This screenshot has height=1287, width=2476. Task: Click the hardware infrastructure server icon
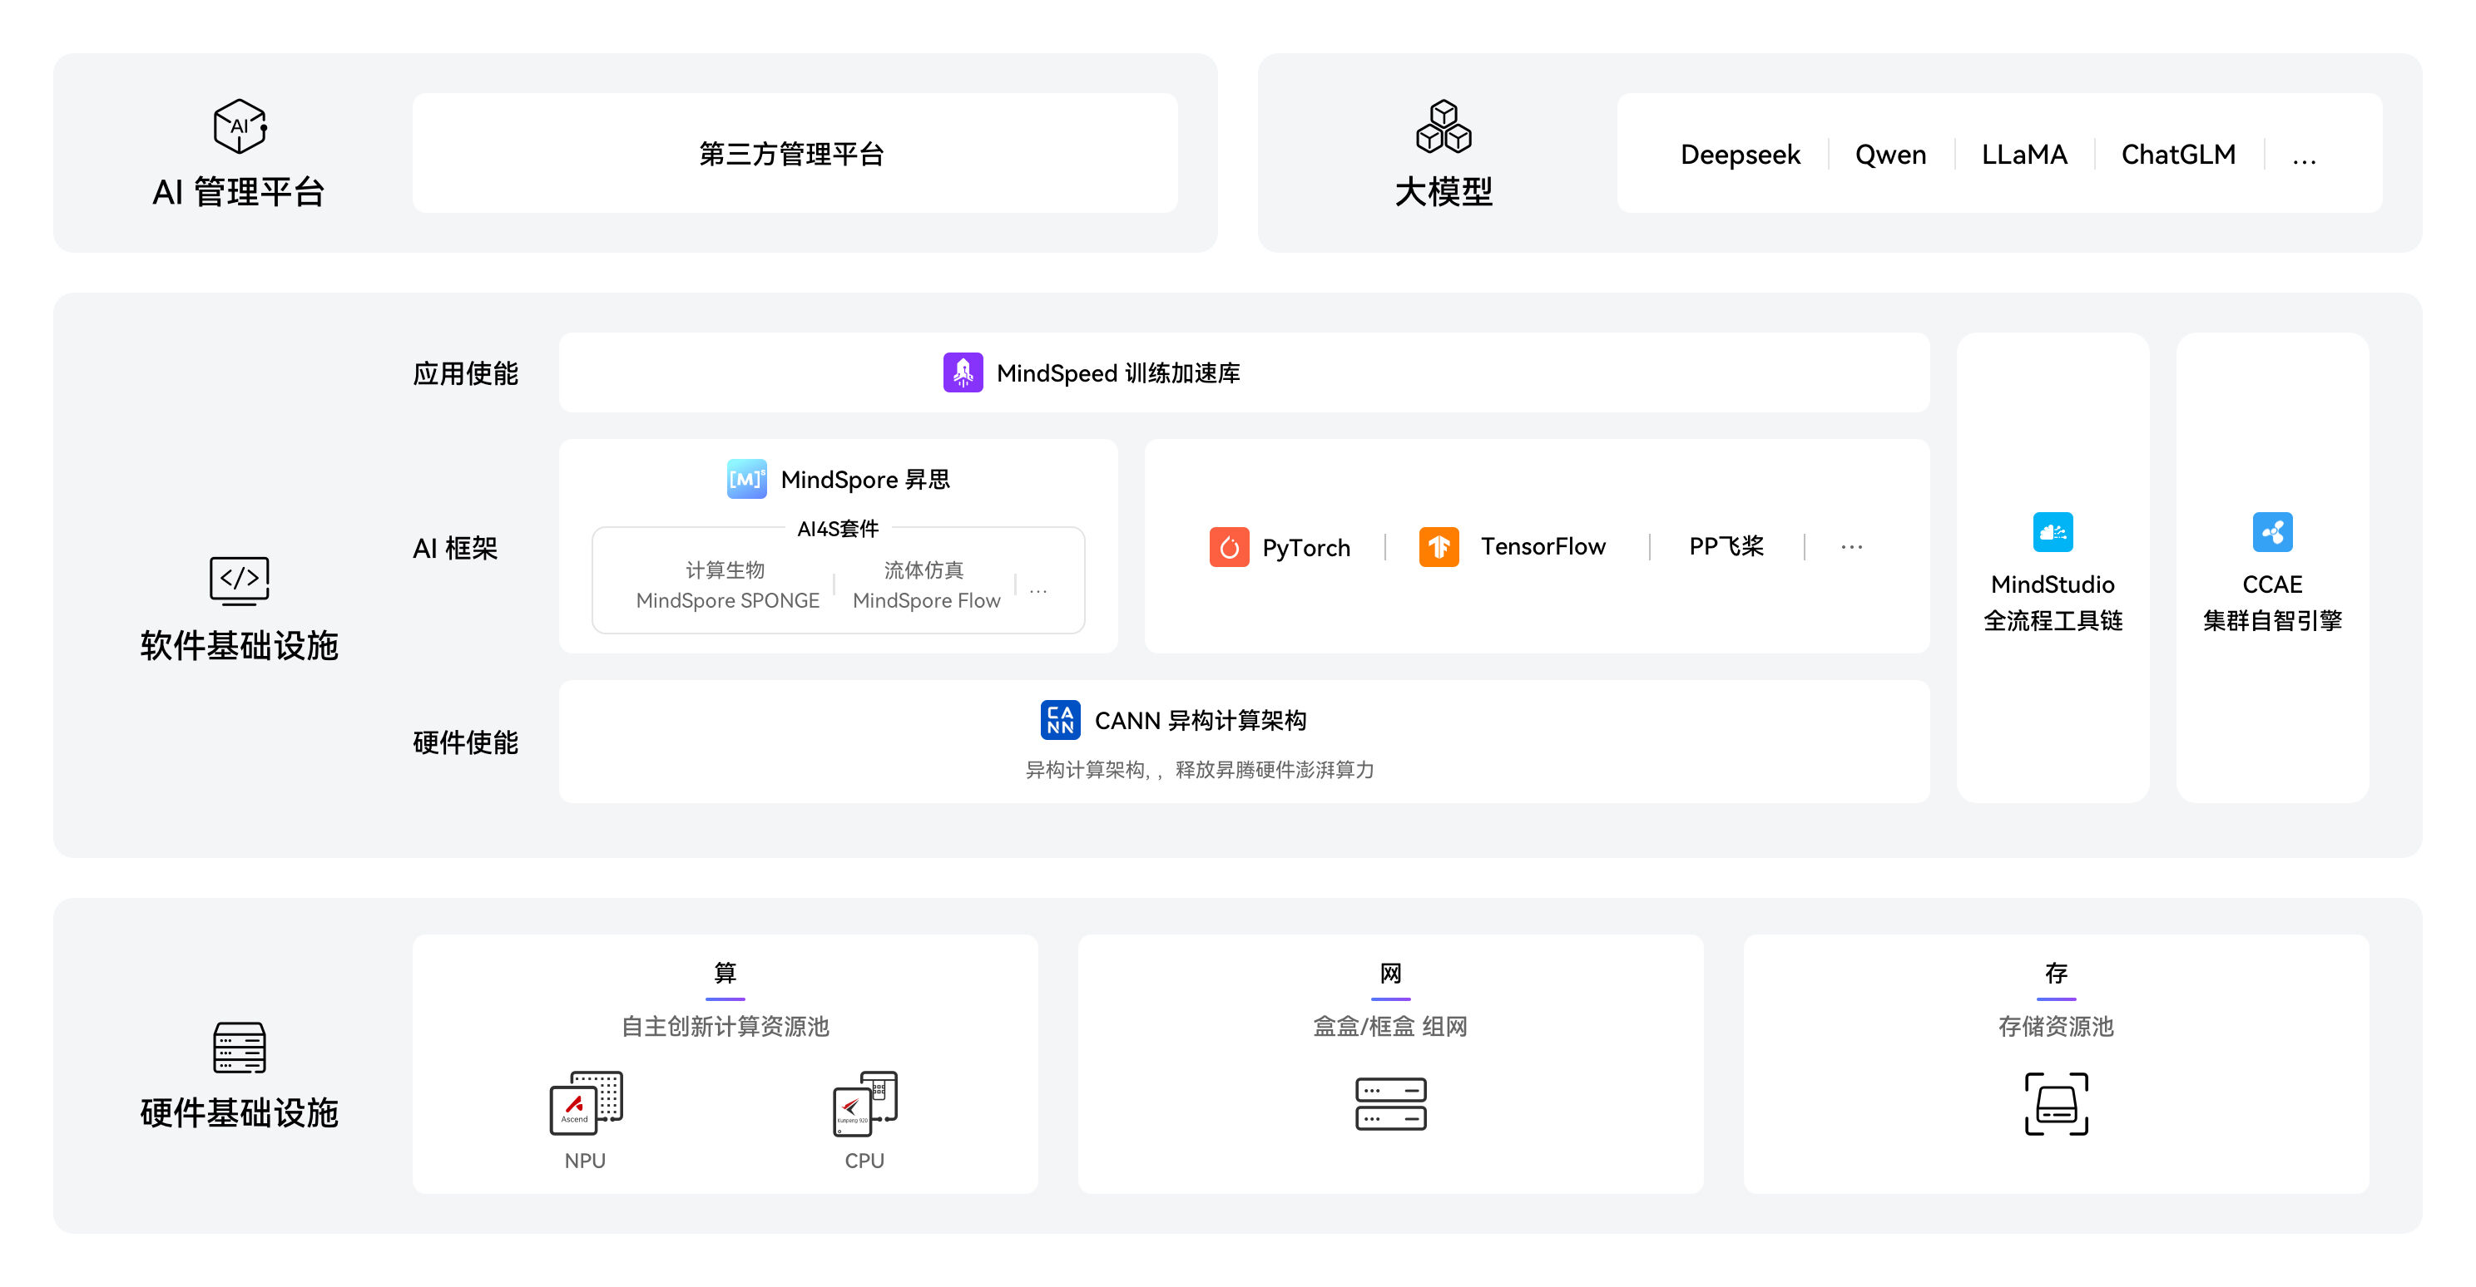pyautogui.click(x=240, y=1047)
